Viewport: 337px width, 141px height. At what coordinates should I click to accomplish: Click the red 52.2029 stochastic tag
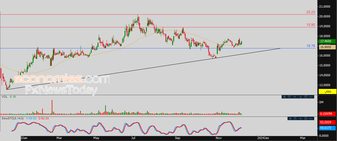(327, 122)
